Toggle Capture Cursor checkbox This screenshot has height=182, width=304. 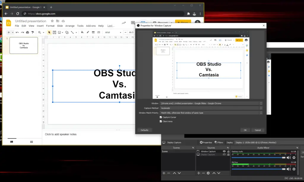point(161,117)
